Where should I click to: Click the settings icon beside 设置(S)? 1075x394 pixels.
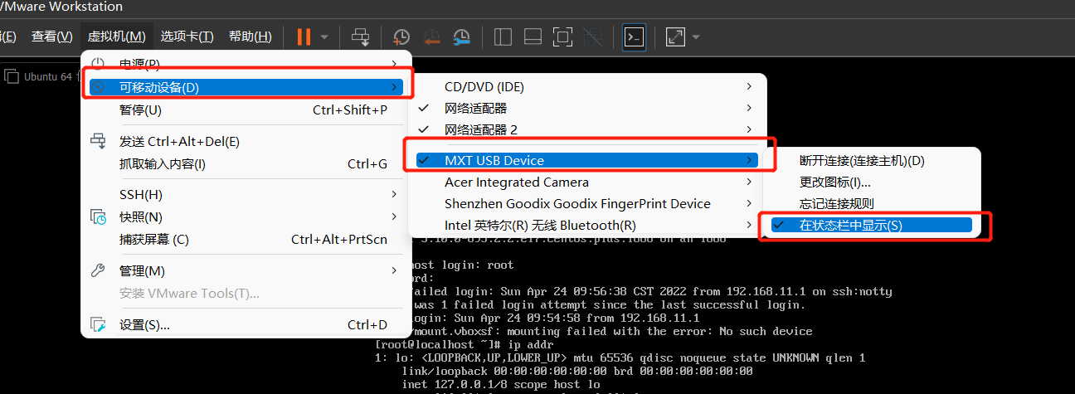coord(98,325)
